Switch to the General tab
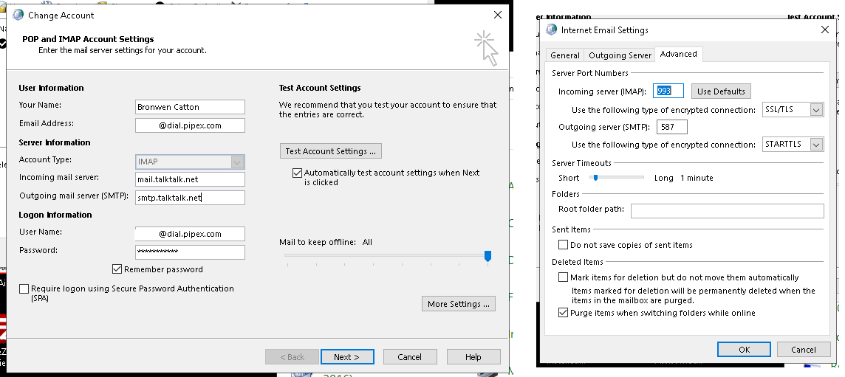The image size is (845, 377). coord(565,55)
